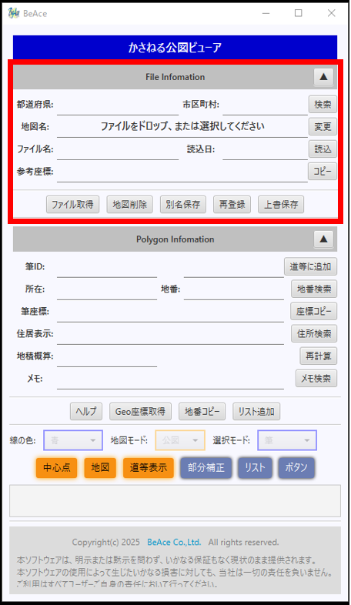Toggle the 地図 orange button
Viewport: 351px width, 605px height.
100,468
